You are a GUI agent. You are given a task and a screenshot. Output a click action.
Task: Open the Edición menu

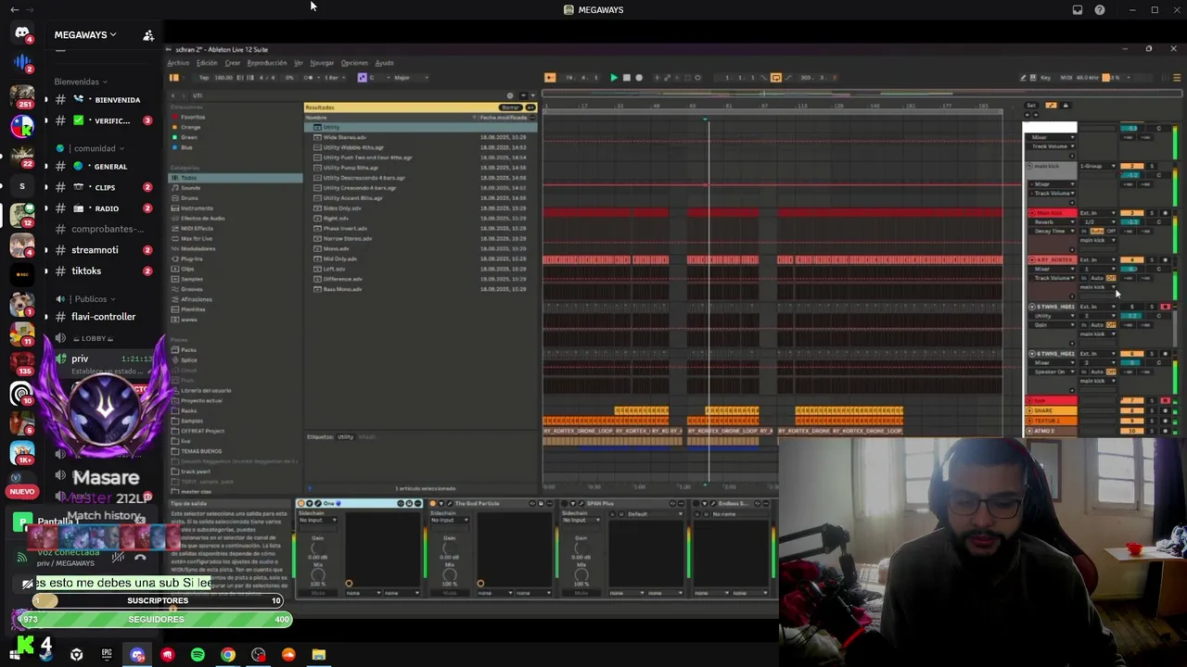click(x=206, y=63)
